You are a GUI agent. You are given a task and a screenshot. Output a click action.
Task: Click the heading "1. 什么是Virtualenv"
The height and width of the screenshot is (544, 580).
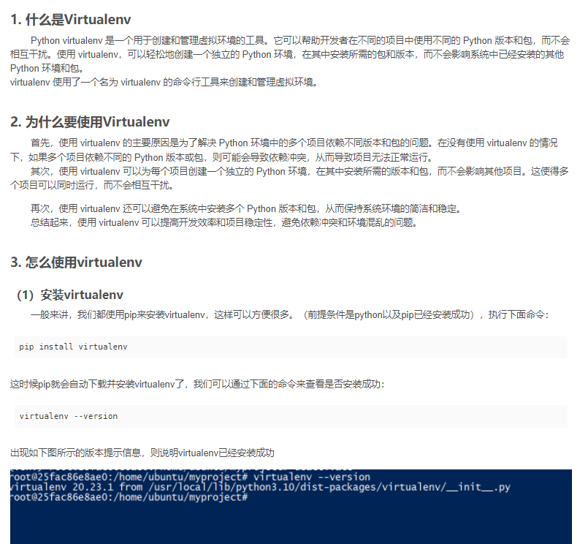(x=71, y=20)
